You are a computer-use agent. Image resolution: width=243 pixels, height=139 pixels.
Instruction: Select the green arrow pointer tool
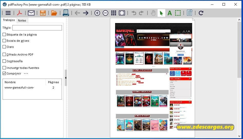[x=161, y=13]
